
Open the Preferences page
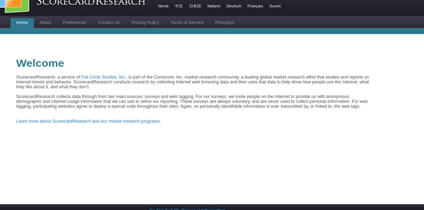point(74,23)
